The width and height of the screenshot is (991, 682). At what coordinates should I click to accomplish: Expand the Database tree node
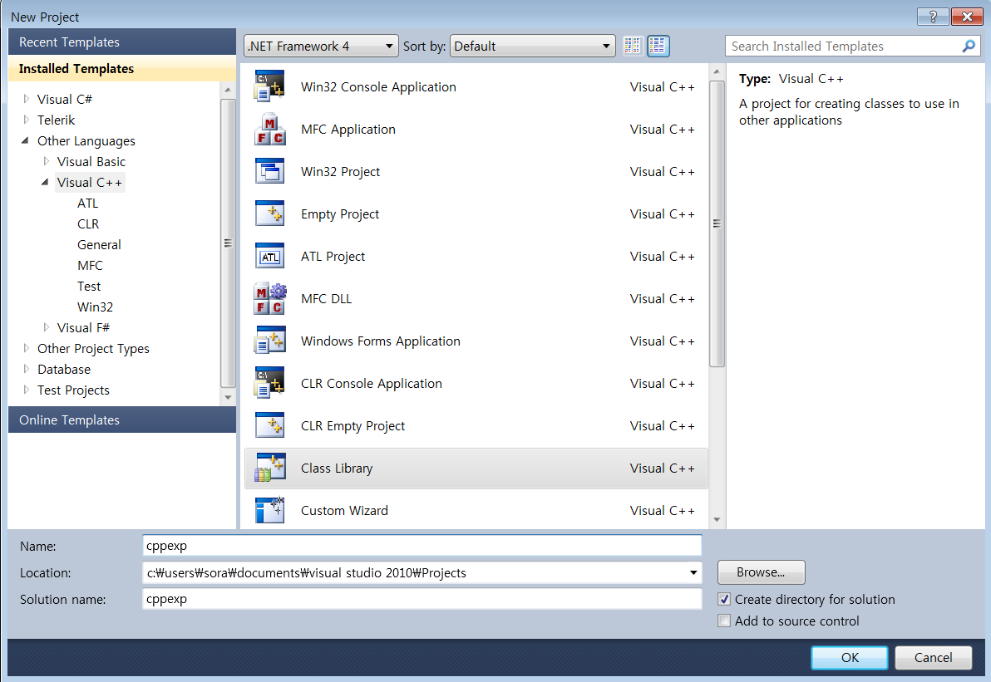[26, 369]
